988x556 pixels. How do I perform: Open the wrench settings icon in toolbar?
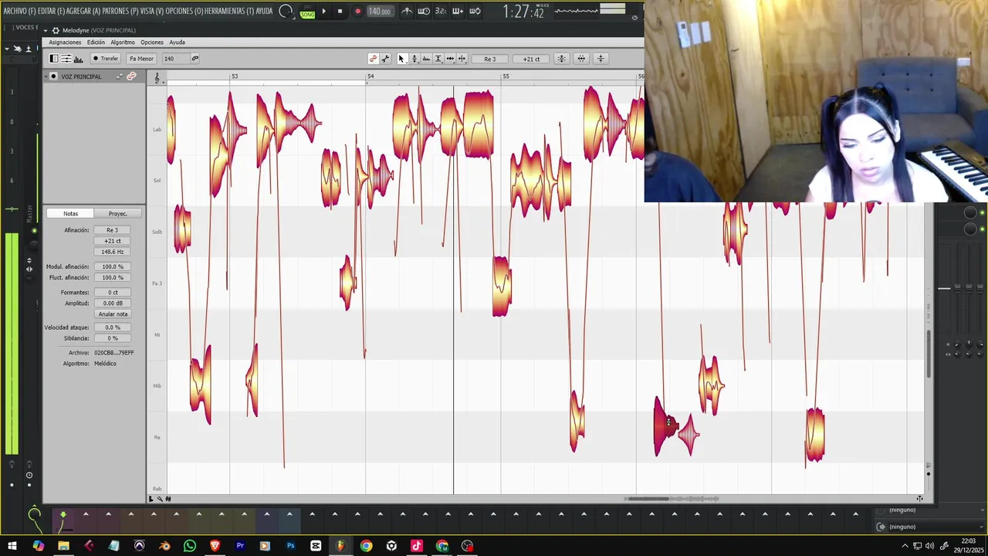coord(385,59)
